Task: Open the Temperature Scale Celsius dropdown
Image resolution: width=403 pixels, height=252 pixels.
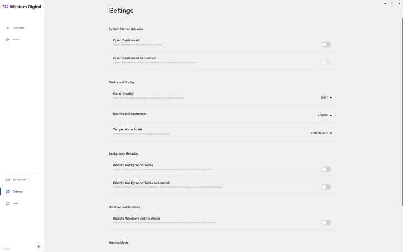Action: (x=322, y=133)
